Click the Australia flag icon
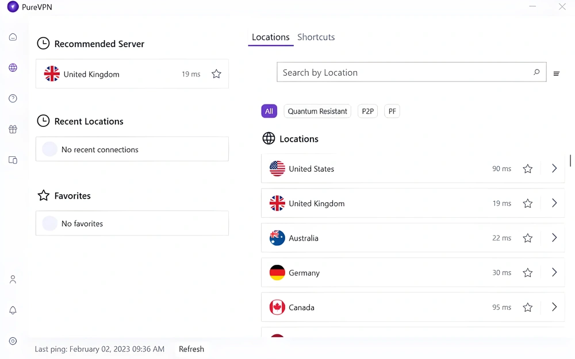 point(277,238)
